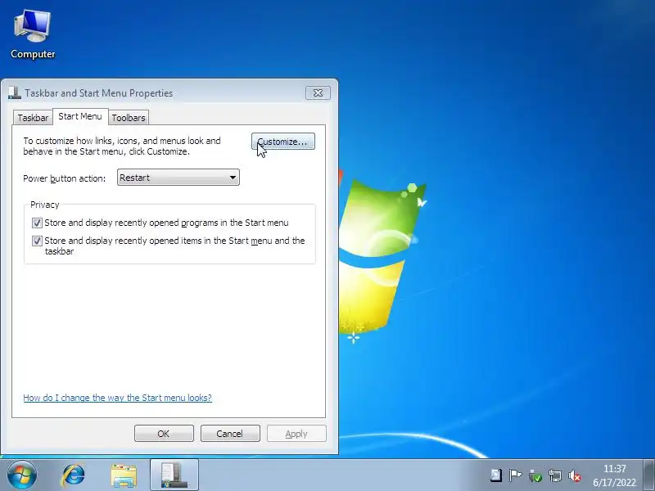The height and width of the screenshot is (491, 655).
Task: Switch to the Taskbar tab
Action: click(33, 118)
